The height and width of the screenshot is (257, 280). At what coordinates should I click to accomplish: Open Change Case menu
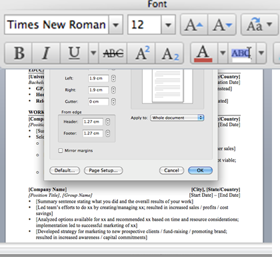pos(259,25)
